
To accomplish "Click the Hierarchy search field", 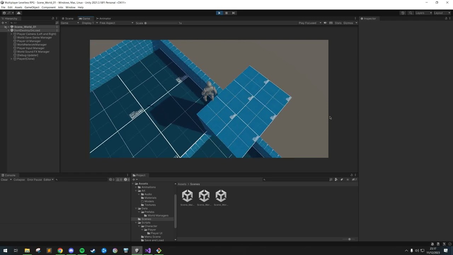I will click(33, 23).
